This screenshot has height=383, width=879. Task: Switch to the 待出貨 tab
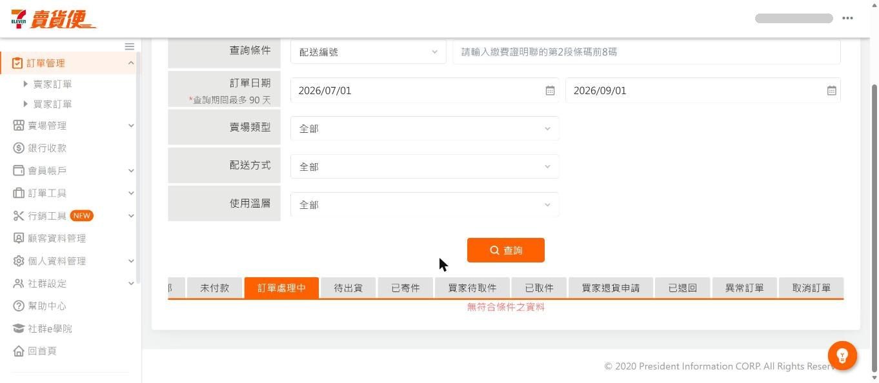[348, 288]
